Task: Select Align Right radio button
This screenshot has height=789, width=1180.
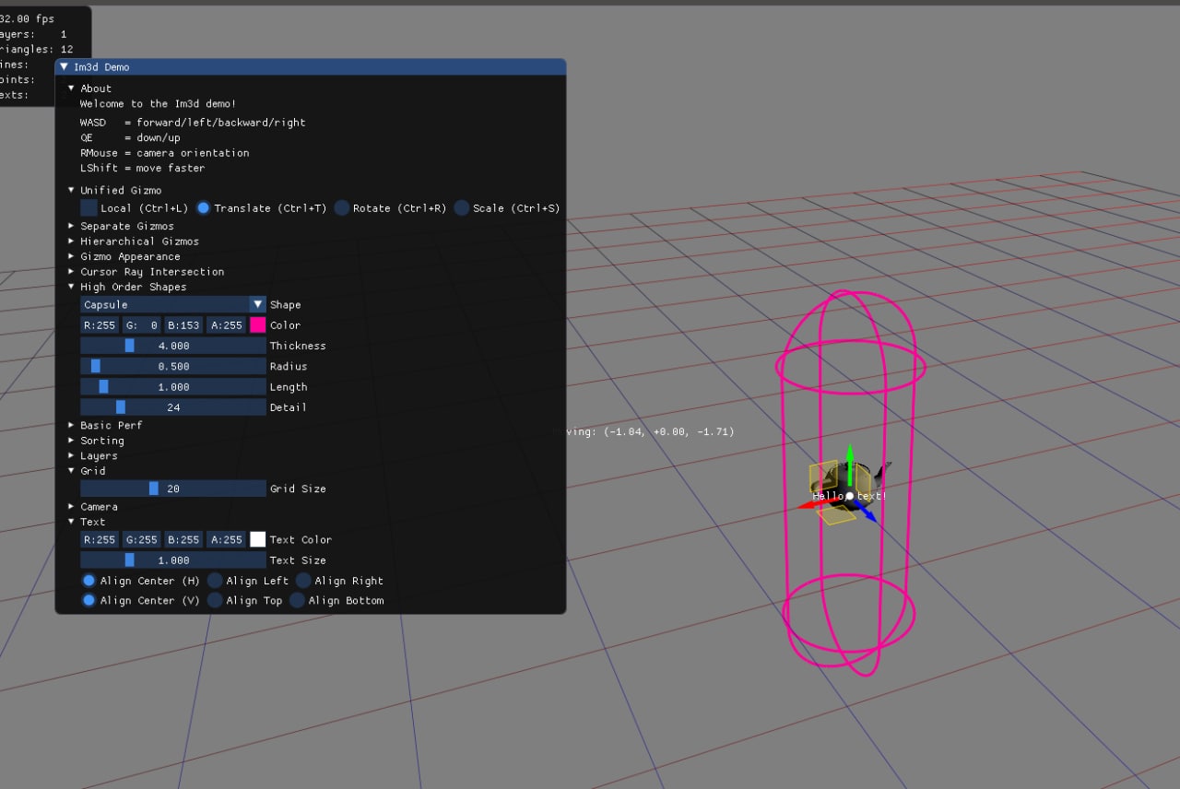Action: point(302,581)
